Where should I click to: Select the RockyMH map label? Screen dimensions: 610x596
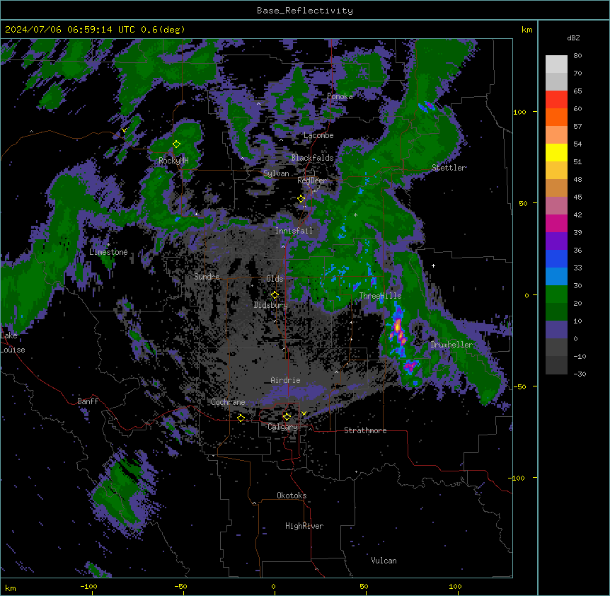[173, 161]
